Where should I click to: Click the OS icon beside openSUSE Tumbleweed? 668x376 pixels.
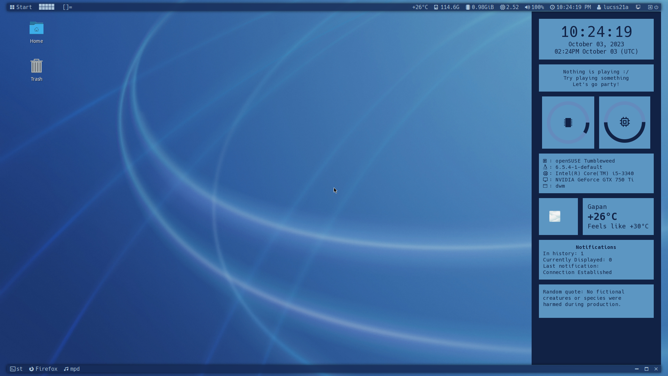(x=545, y=161)
